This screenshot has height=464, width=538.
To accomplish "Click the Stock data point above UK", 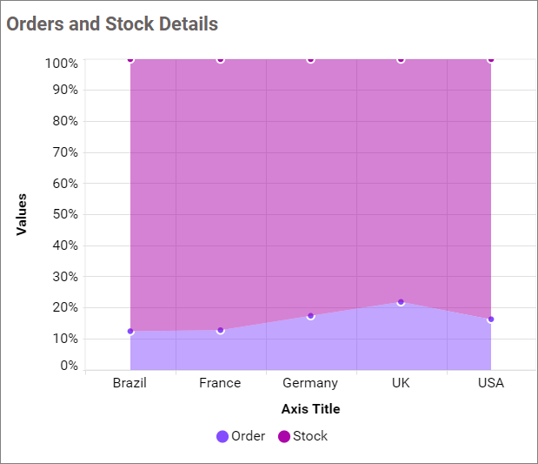I will 401,59.
